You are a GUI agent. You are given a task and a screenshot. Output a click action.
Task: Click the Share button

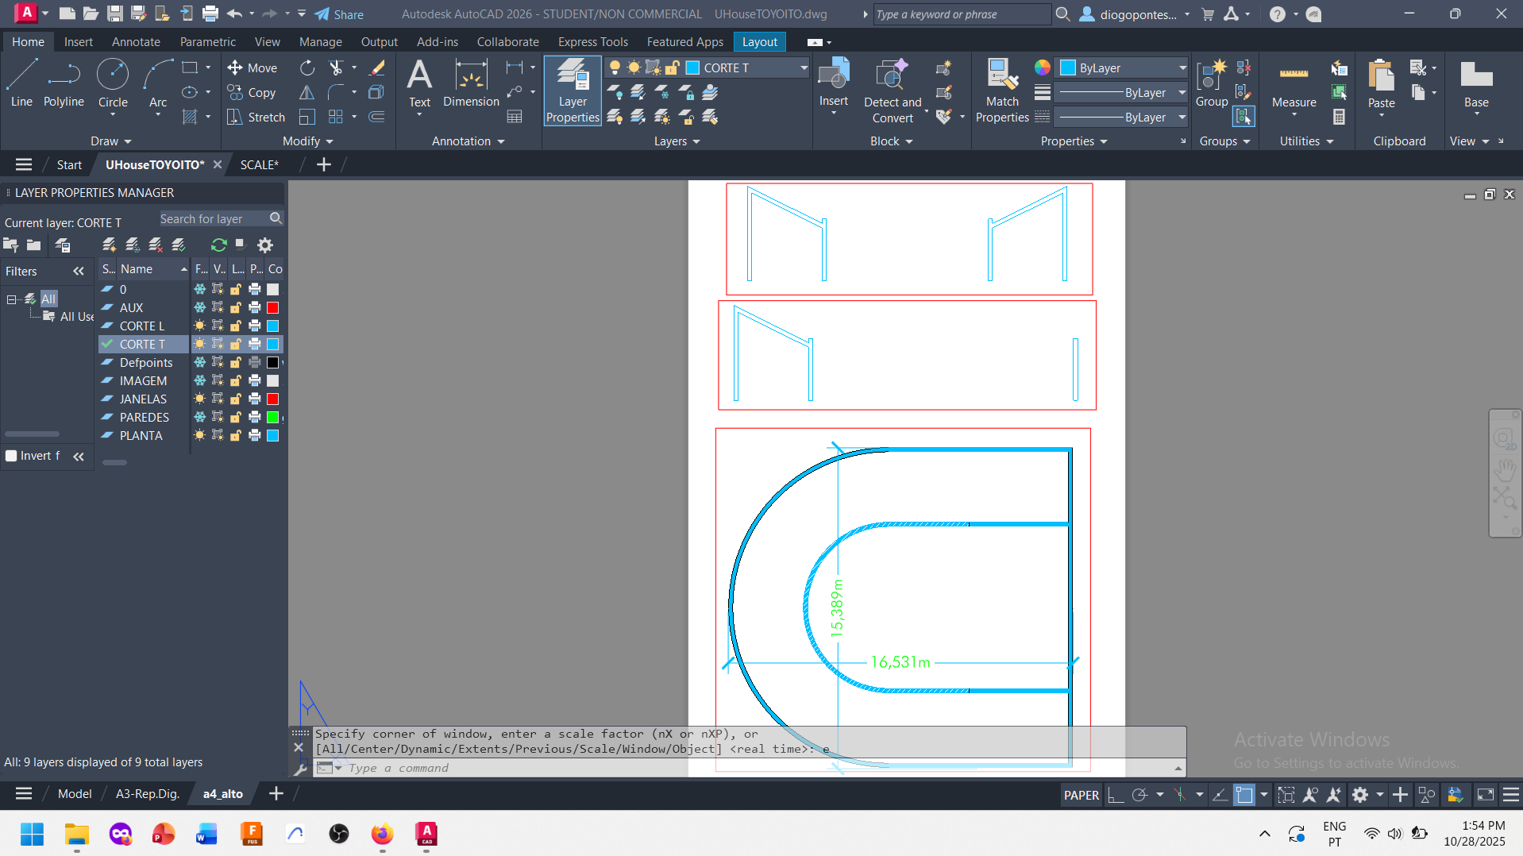[x=339, y=14]
